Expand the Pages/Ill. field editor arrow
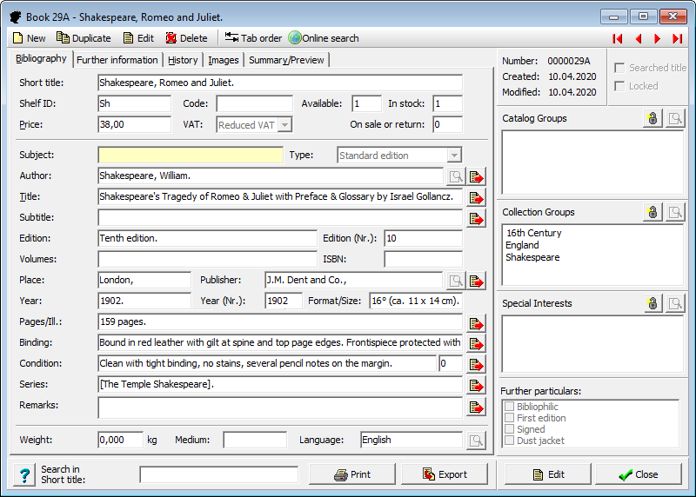Image resolution: width=696 pixels, height=497 pixels. 476,323
